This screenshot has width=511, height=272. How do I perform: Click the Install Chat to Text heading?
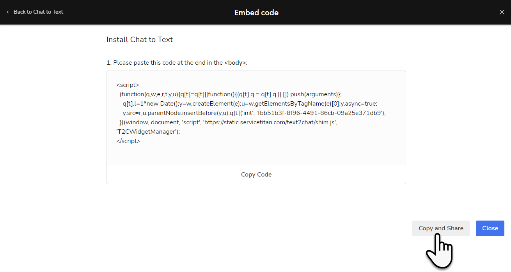point(140,39)
